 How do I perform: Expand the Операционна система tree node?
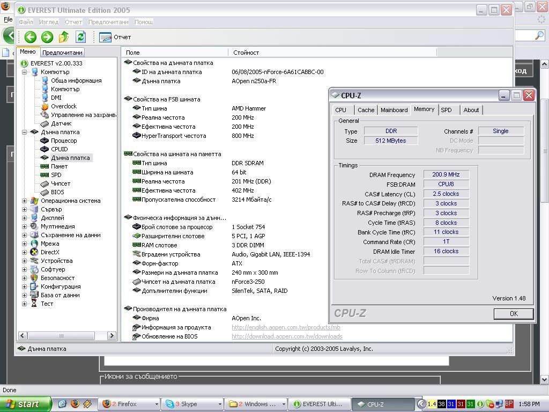(x=25, y=201)
